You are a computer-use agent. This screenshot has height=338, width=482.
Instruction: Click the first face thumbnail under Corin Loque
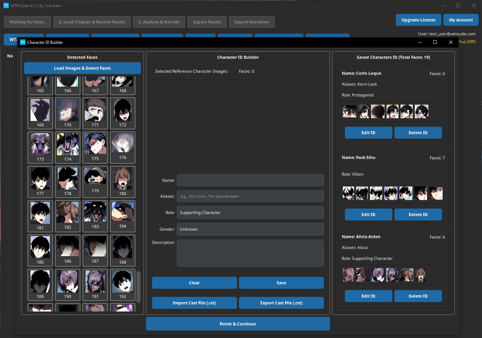pyautogui.click(x=349, y=111)
